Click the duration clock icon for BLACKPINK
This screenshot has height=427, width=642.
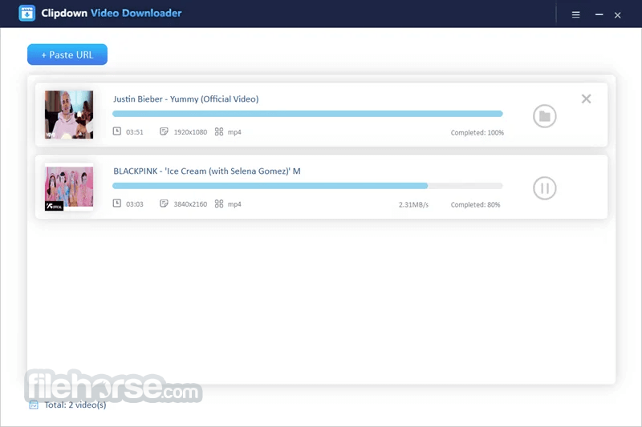117,203
